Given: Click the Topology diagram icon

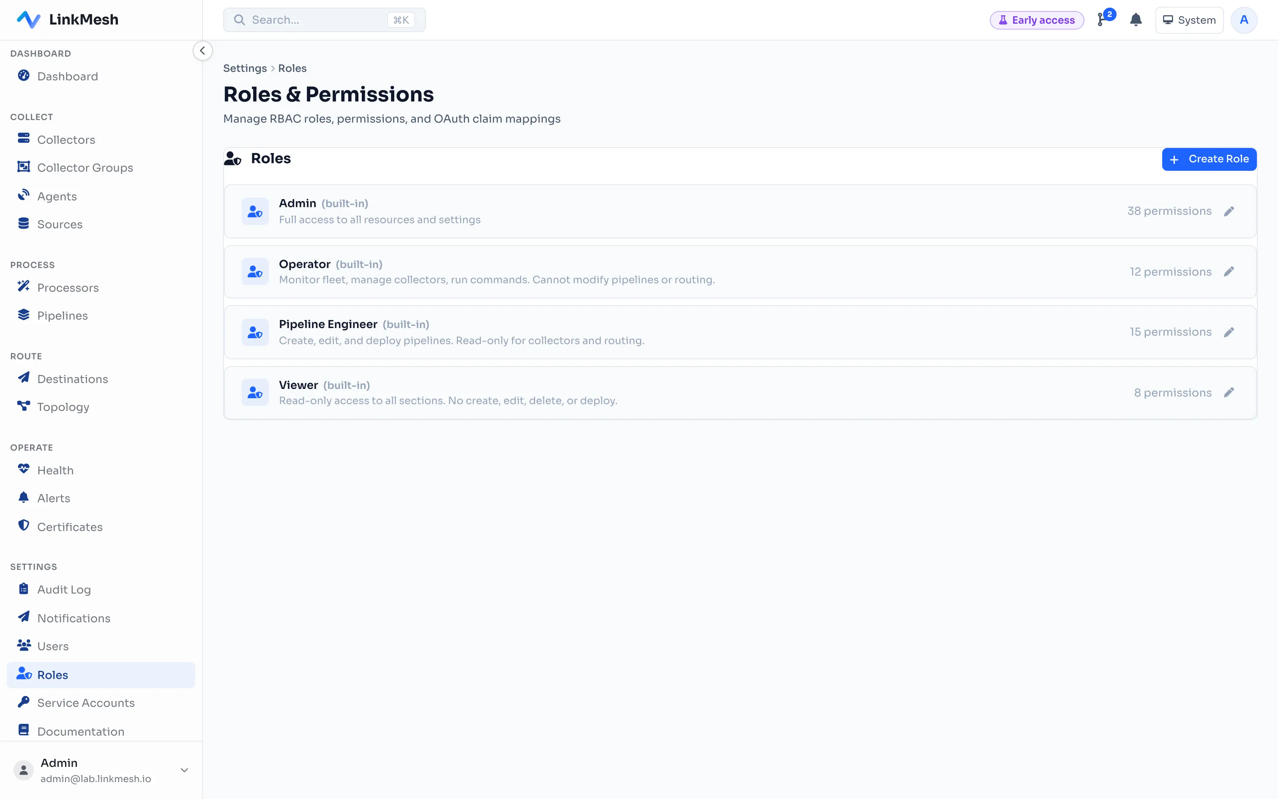Looking at the screenshot, I should point(24,406).
